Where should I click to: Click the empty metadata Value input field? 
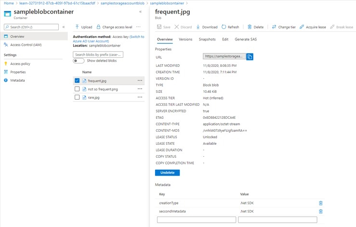tap(277, 219)
